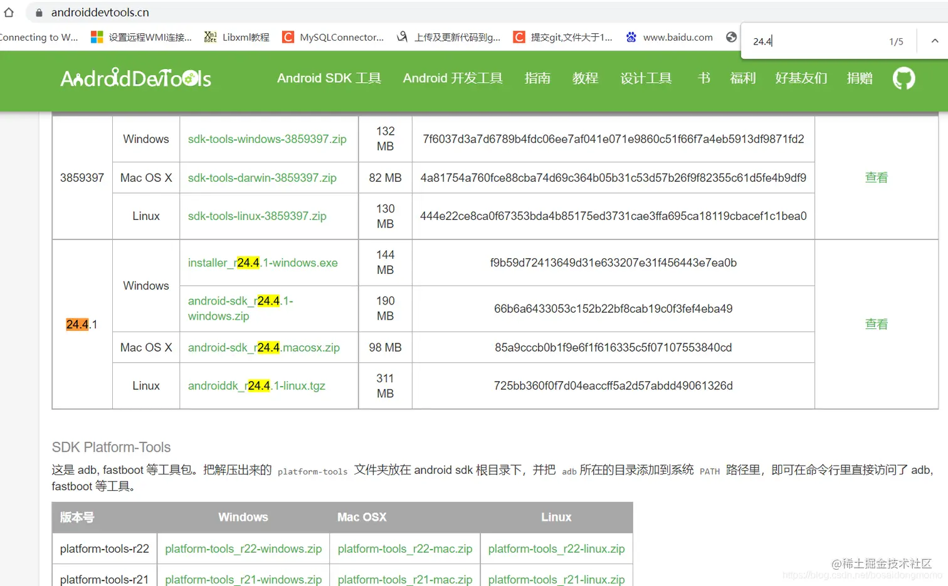The image size is (948, 586).
Task: Click the pen icon beside 上传及更新代码 bookmark
Action: point(402,37)
